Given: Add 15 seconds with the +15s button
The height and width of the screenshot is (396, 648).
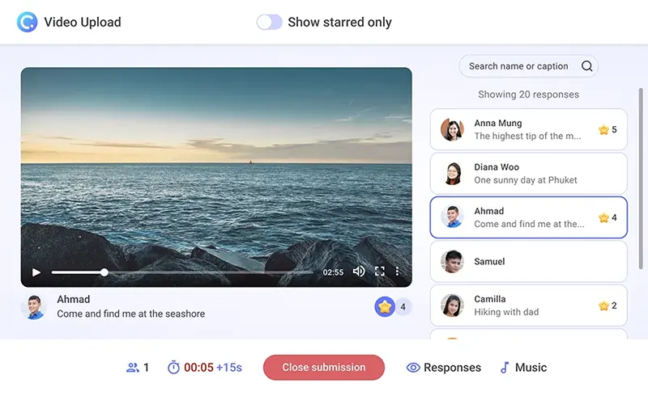Looking at the screenshot, I should click(x=229, y=368).
